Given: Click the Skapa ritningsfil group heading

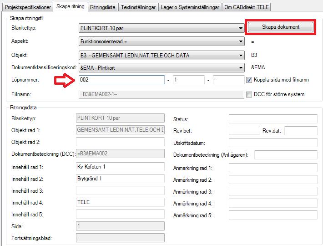Looking at the screenshot, I should pos(27,18).
